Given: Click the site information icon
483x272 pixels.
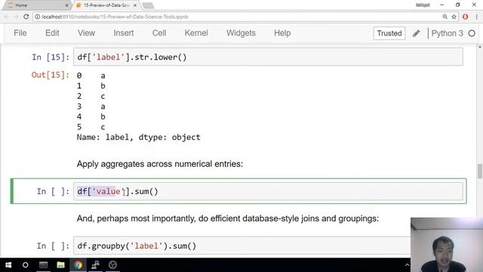Looking at the screenshot, I should (37, 17).
